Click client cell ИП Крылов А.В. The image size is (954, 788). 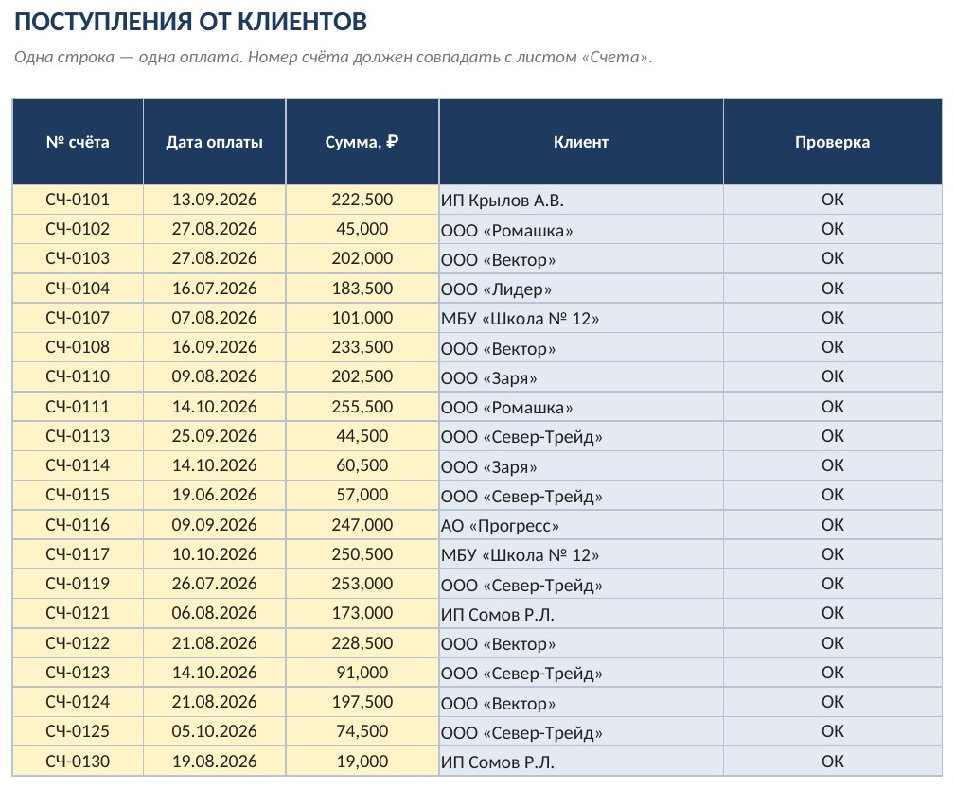[581, 200]
